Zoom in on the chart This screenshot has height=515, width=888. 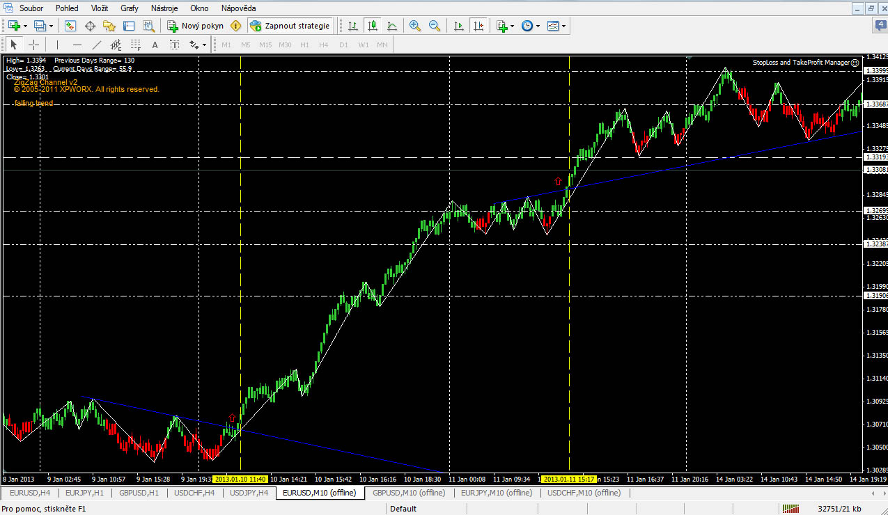click(415, 26)
